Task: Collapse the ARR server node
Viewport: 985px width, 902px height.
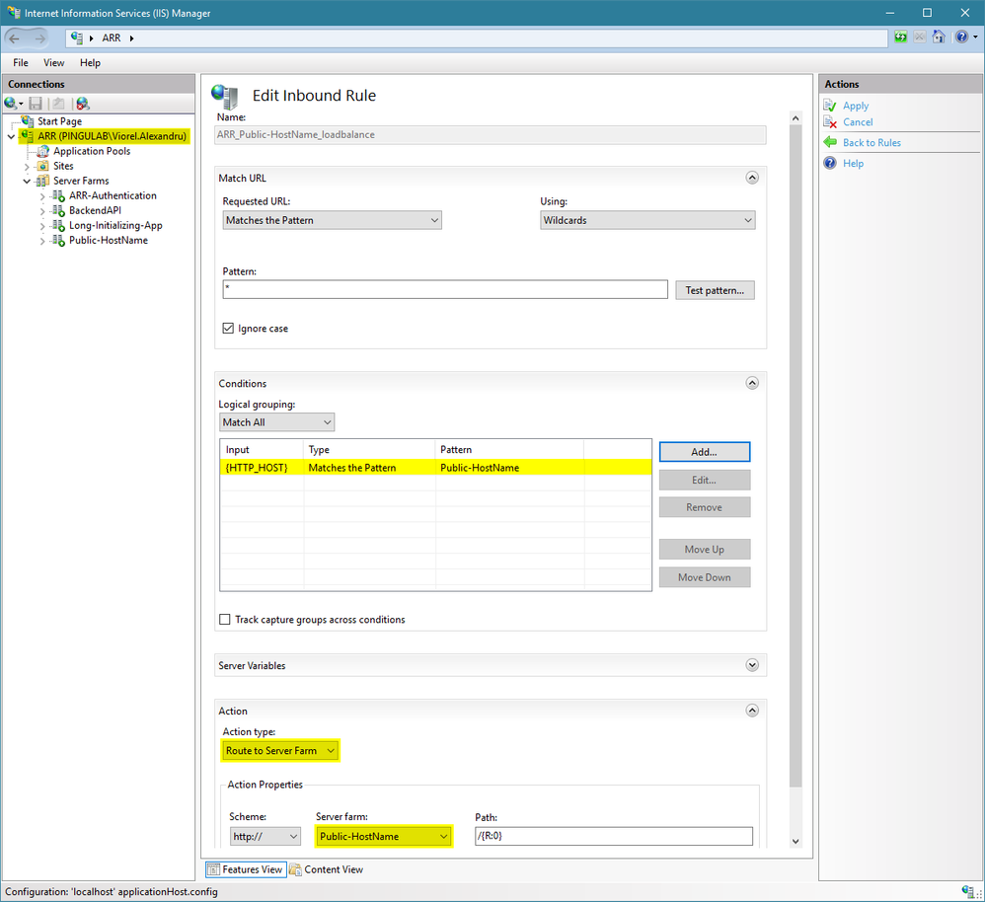Action: pos(11,136)
